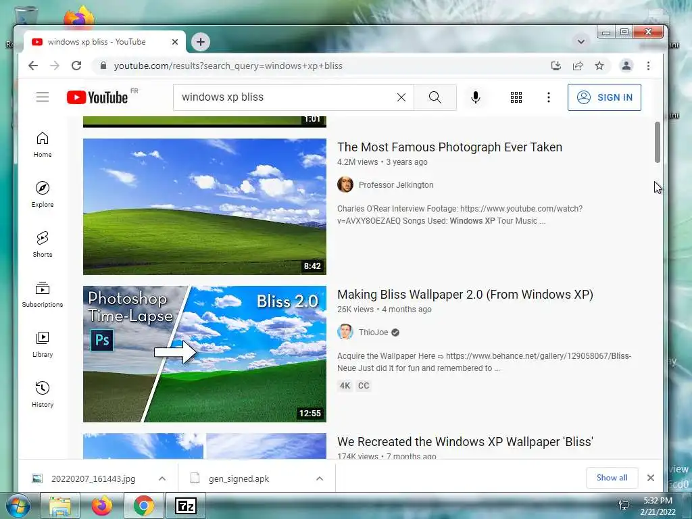Click the YouTube logo
692x519 pixels.
[97, 97]
